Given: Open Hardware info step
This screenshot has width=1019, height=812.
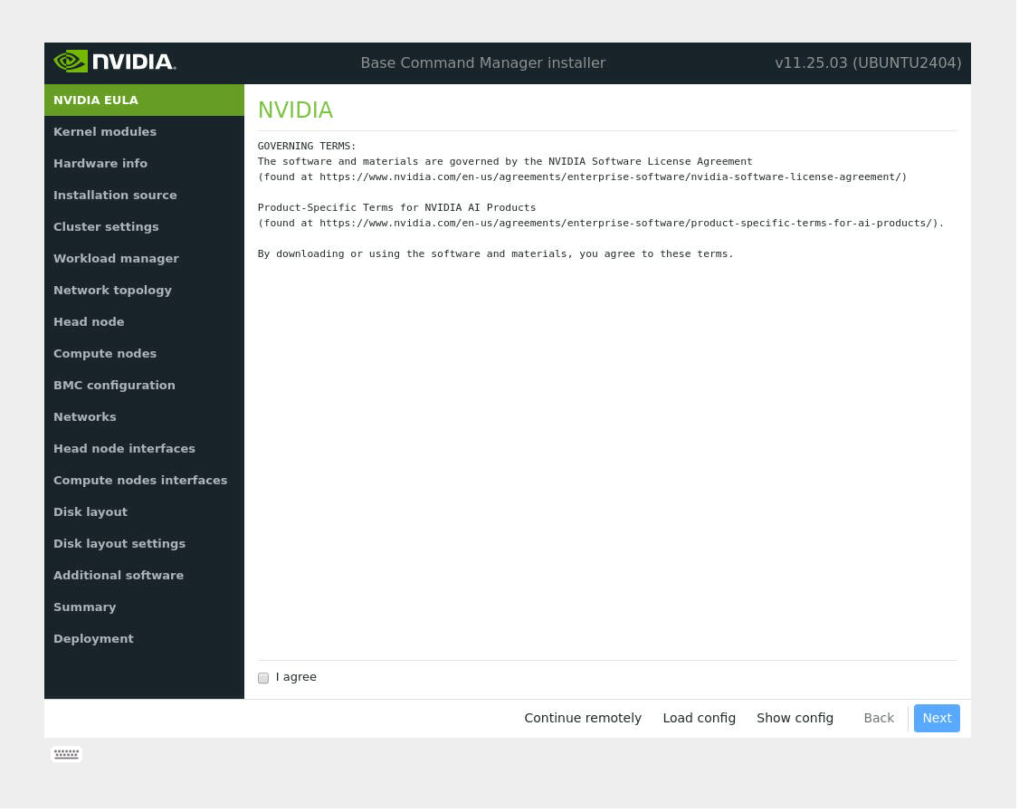Looking at the screenshot, I should click(x=100, y=164).
